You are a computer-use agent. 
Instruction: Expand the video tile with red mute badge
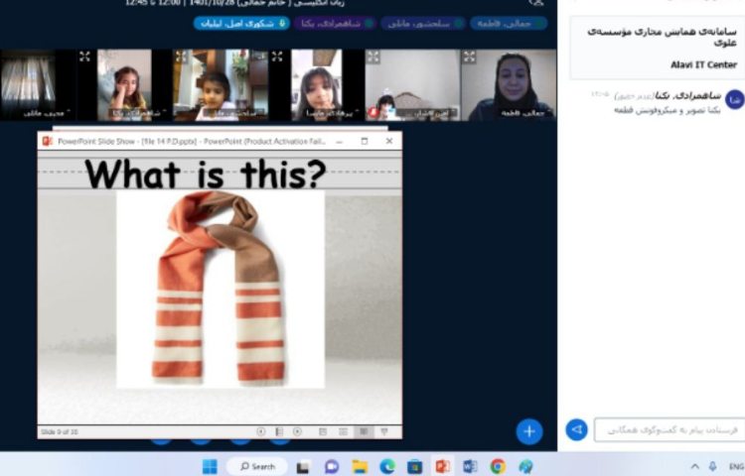tap(372, 57)
